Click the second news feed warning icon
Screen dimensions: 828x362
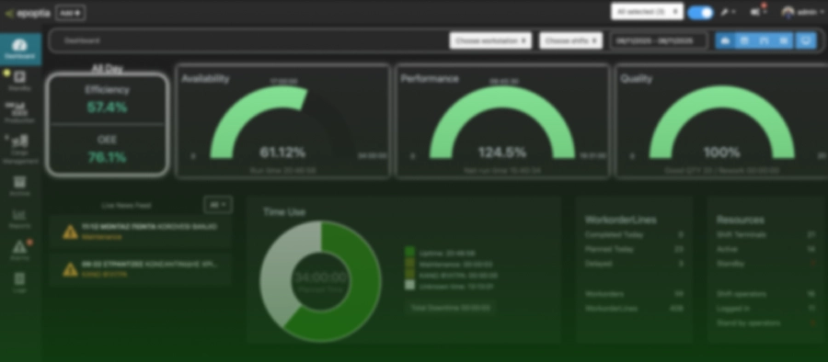point(70,269)
